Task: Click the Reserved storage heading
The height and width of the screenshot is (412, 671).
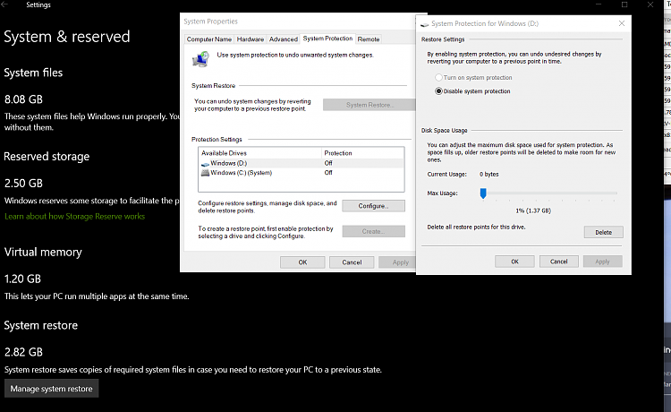Action: [x=47, y=157]
